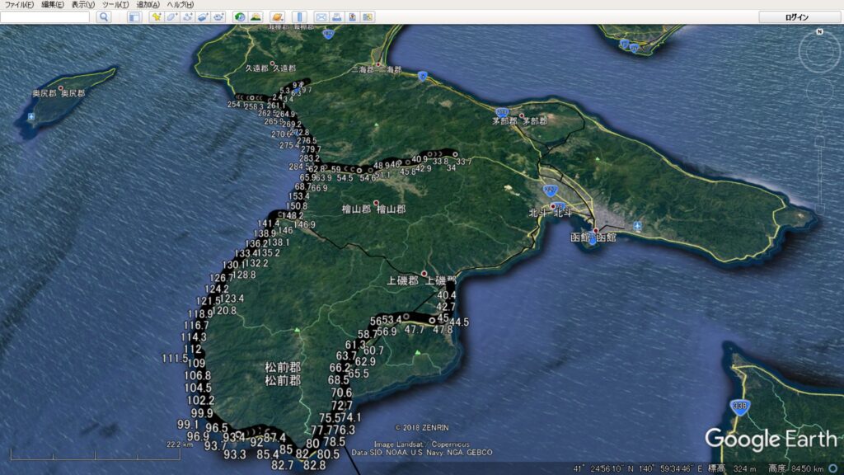The height and width of the screenshot is (475, 844).
Task: Select the add polygon tool
Action: click(171, 16)
